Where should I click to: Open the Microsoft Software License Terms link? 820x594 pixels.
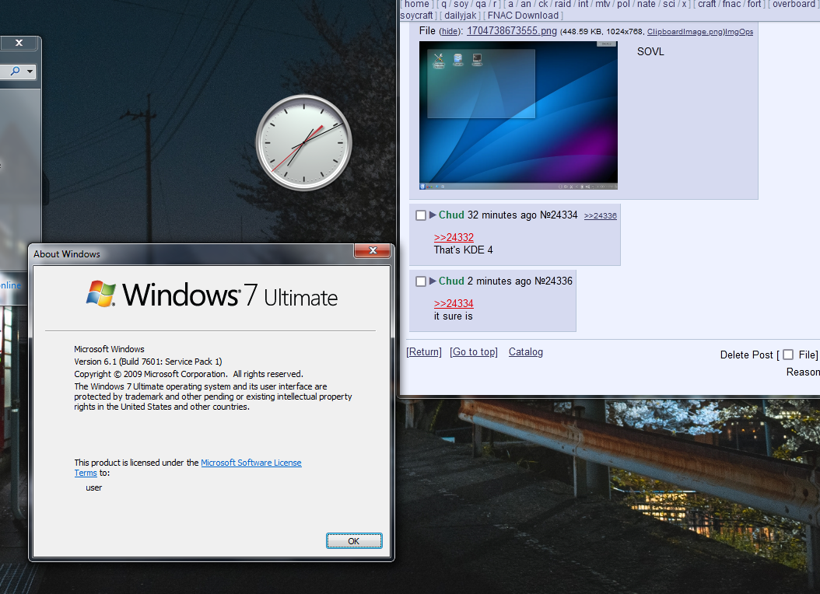pyautogui.click(x=251, y=463)
